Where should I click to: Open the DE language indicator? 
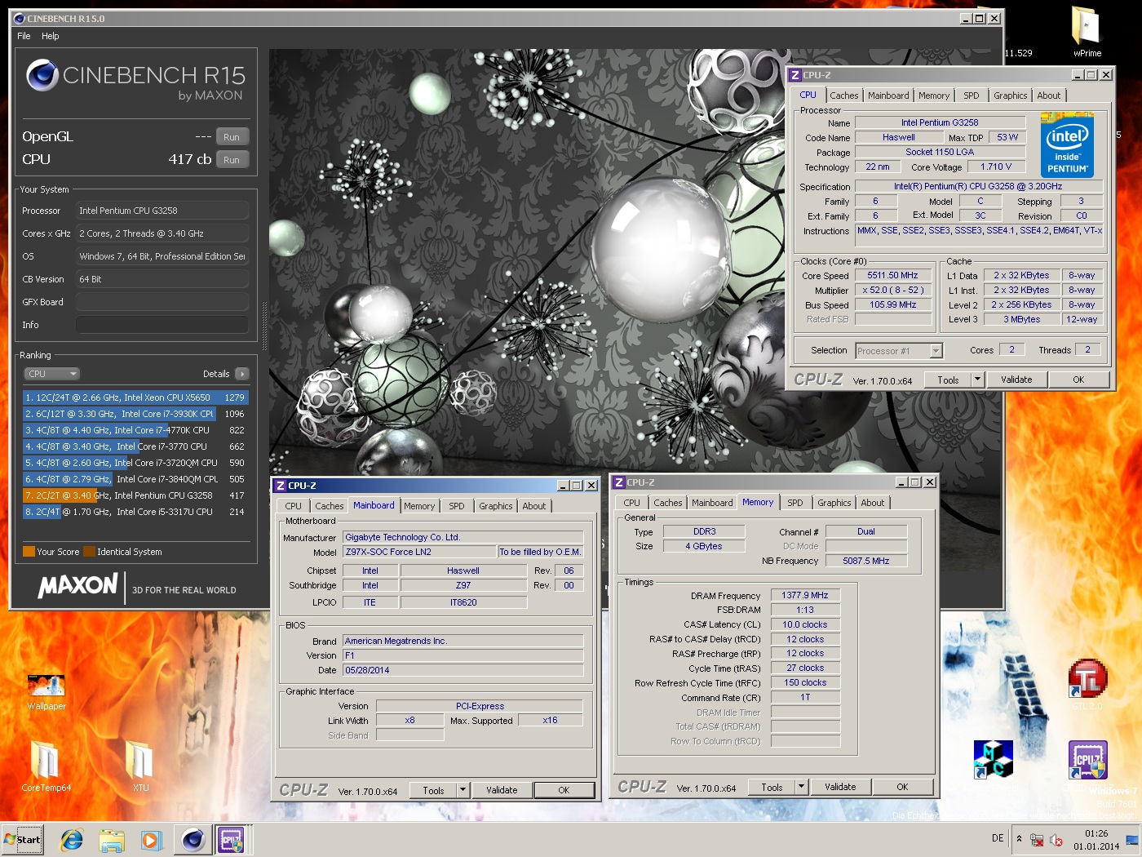click(x=998, y=838)
